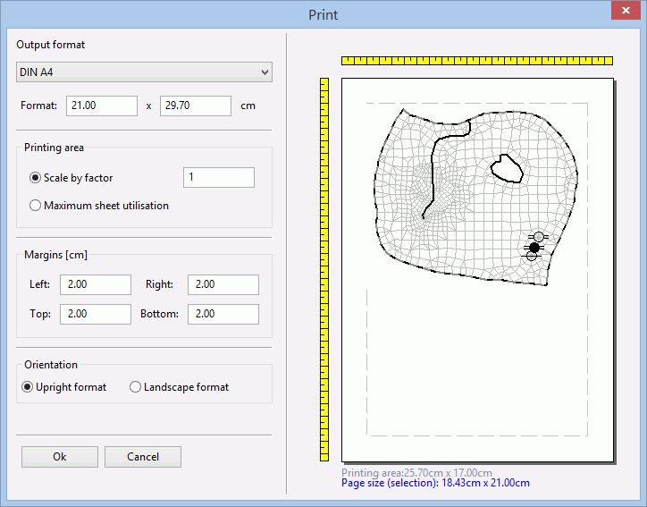This screenshot has width=647, height=507.
Task: Click the Output format label
Action: click(50, 45)
